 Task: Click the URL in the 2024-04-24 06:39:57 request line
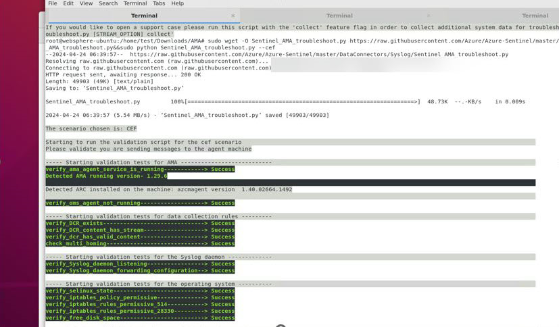click(319, 55)
